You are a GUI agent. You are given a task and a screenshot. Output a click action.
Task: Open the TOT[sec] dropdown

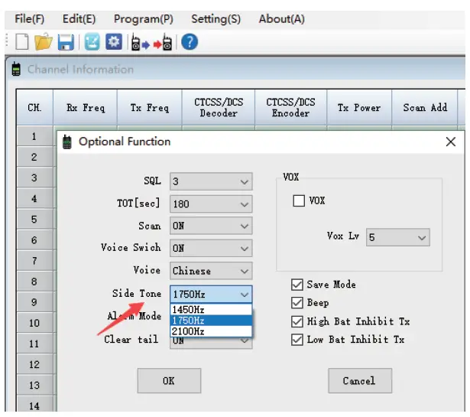pos(211,204)
